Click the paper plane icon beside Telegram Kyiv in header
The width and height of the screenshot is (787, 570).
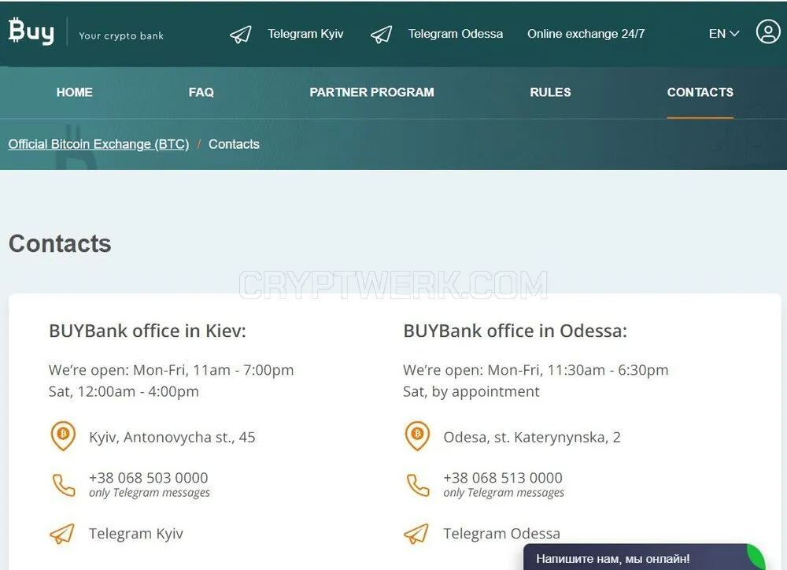click(240, 34)
